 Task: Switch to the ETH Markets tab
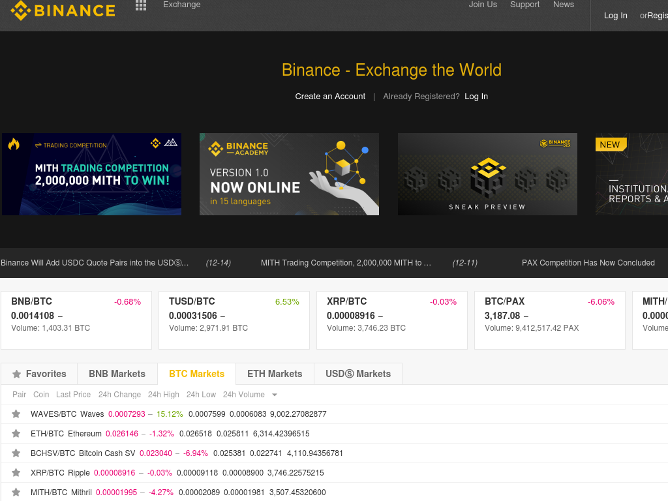tap(275, 374)
